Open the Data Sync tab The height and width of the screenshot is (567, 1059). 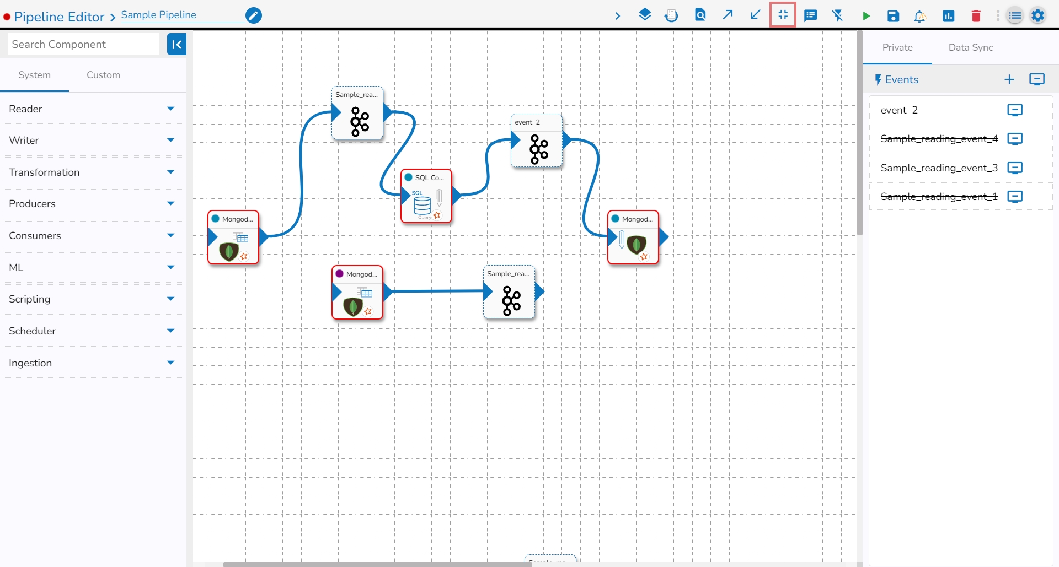click(x=971, y=47)
